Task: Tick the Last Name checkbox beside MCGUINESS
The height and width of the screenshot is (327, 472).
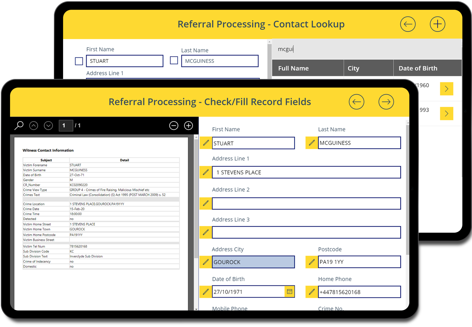Action: [174, 60]
